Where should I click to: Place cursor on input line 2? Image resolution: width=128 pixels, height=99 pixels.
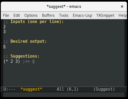[4, 27]
